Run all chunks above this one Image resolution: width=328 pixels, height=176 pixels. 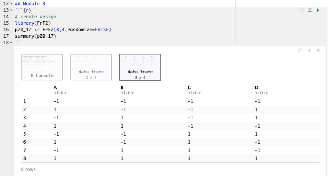click(310, 10)
